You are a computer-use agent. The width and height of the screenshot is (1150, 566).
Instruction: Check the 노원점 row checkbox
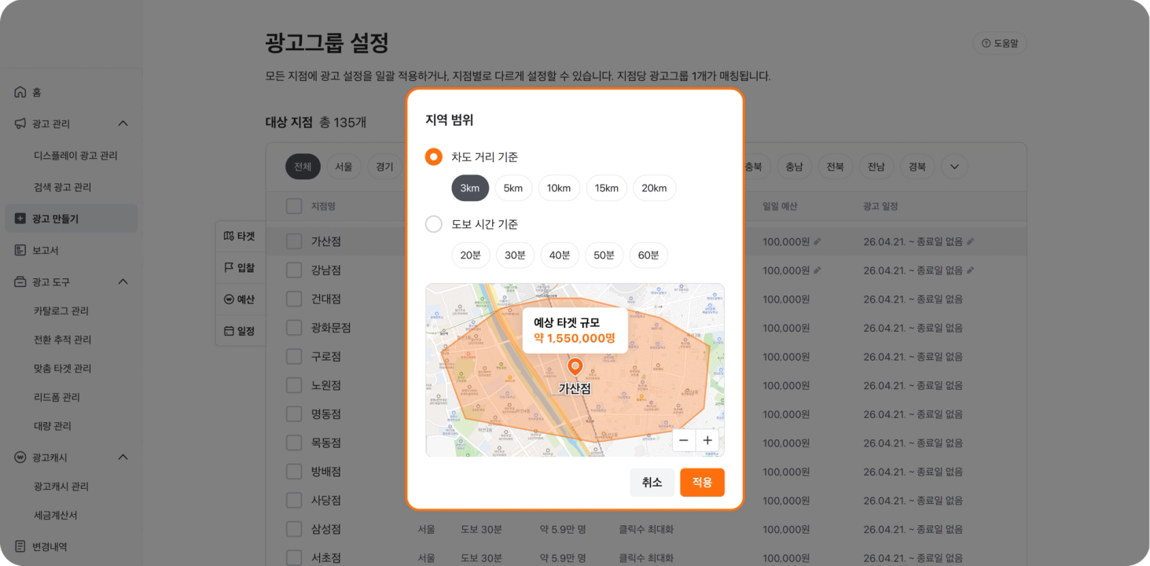[x=294, y=385]
